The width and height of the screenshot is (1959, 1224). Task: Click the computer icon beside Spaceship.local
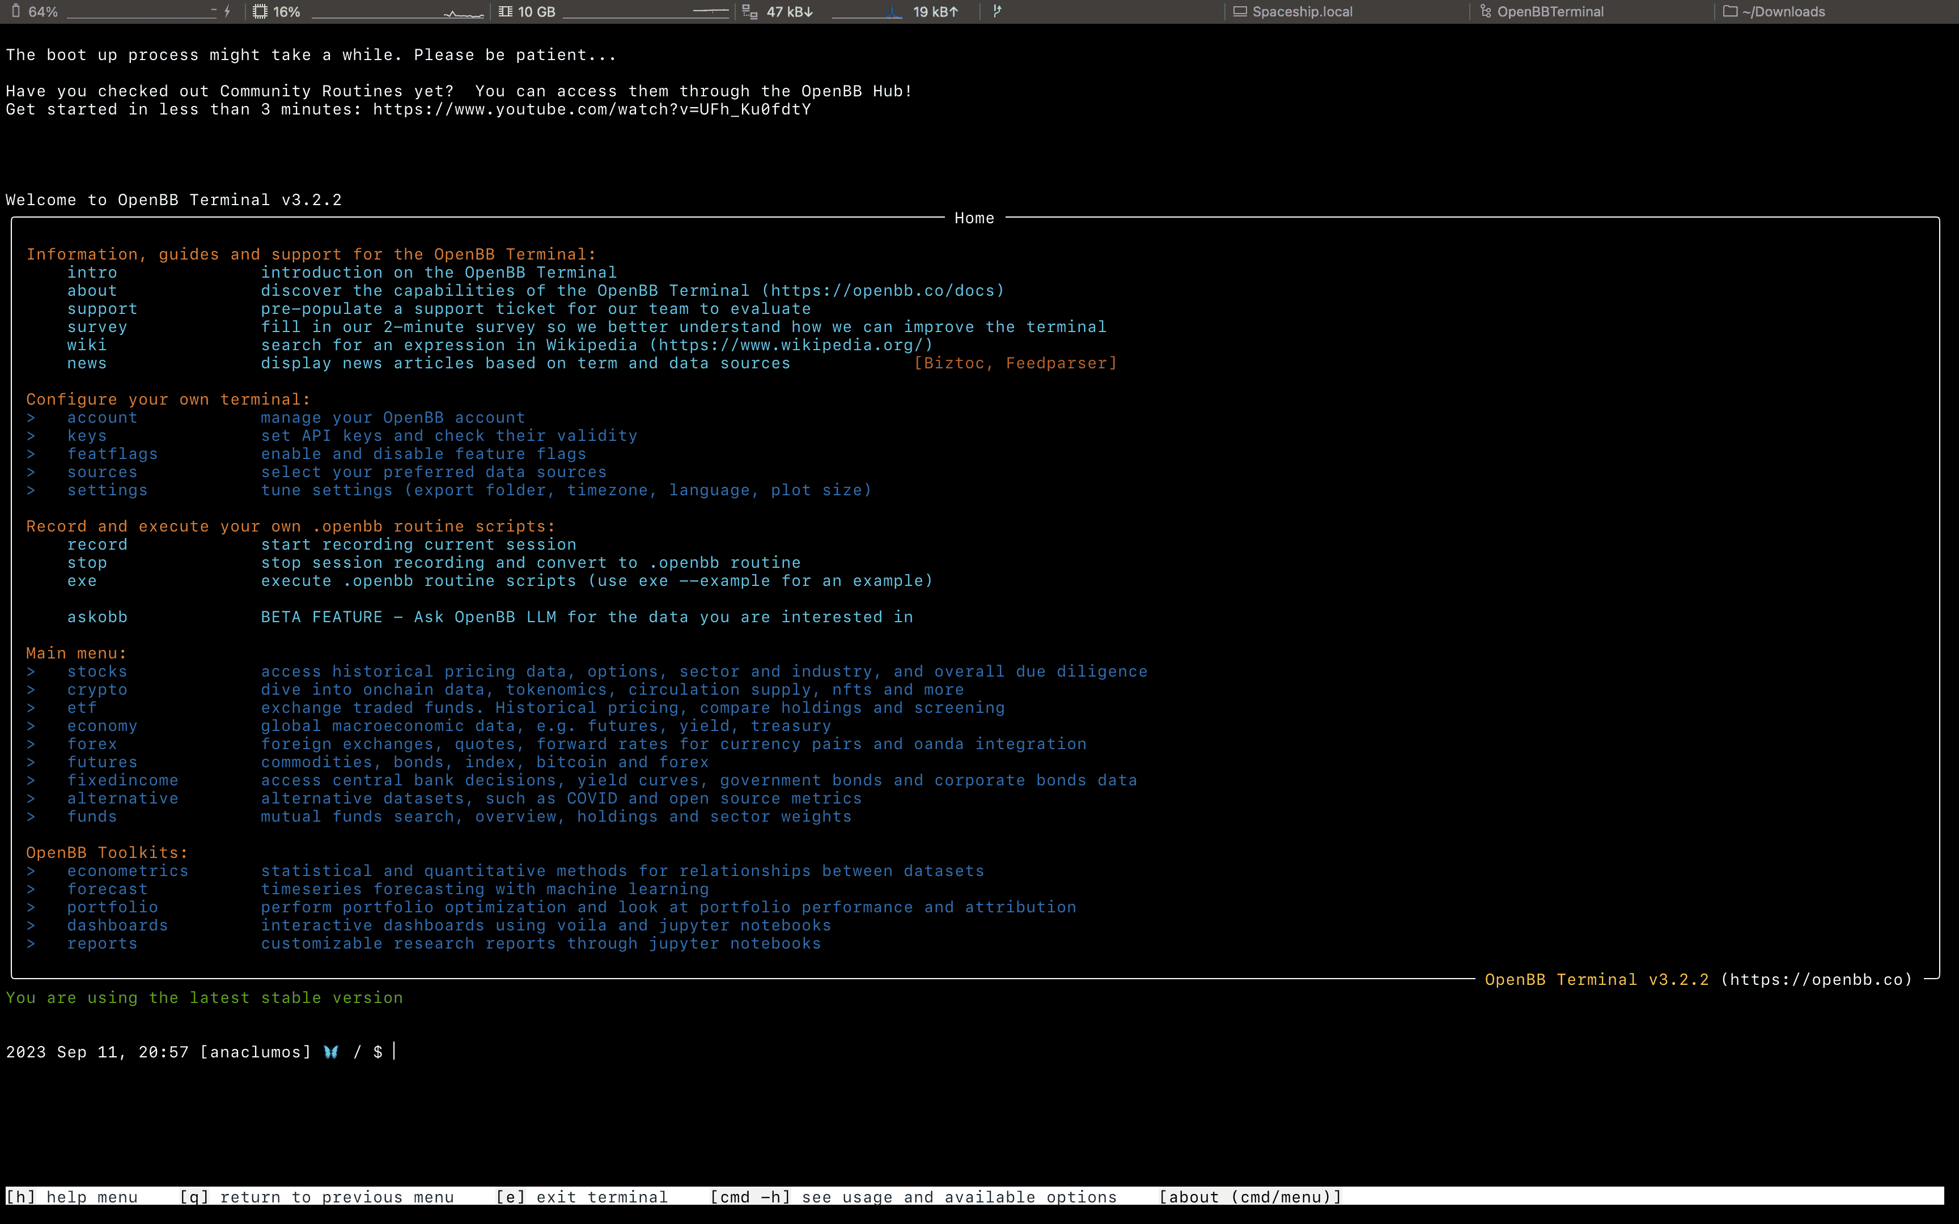[1239, 11]
